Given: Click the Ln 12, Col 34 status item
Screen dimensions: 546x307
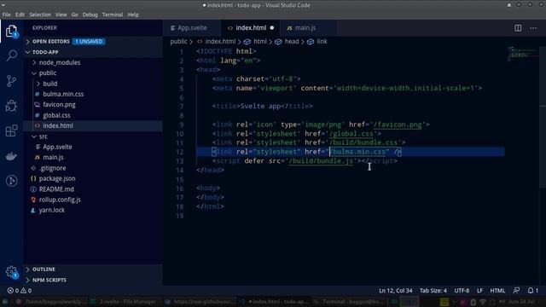Looking at the screenshot, I should pyautogui.click(x=396, y=290).
